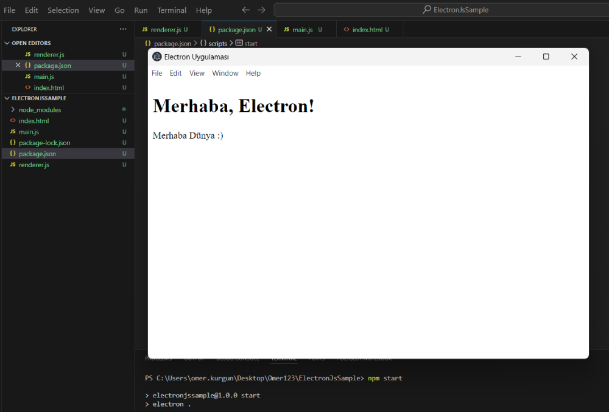Click the 'electron .' terminal output line

[x=172, y=404]
